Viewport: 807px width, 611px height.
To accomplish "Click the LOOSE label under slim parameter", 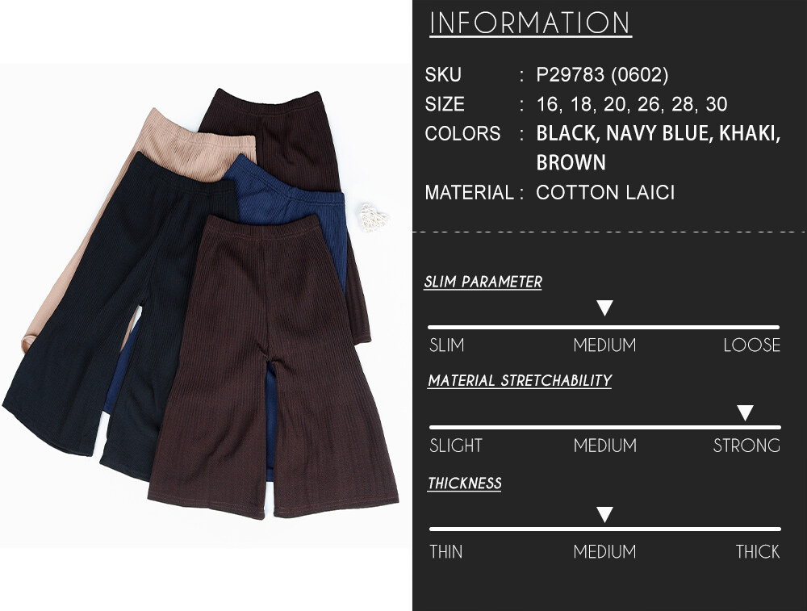I will pyautogui.click(x=752, y=345).
